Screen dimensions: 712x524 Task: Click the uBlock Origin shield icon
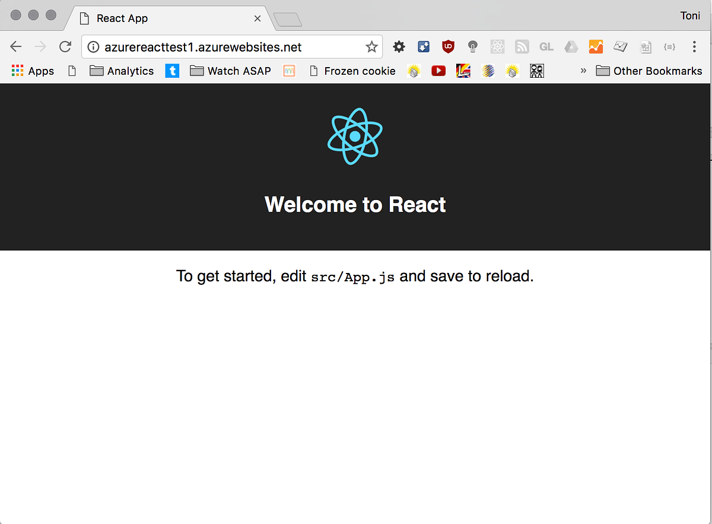pos(448,46)
